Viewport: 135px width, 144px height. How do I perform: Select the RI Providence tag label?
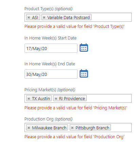[72, 99]
